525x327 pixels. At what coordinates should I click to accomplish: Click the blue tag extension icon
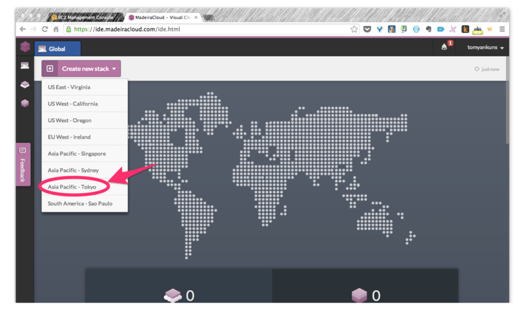(440, 29)
